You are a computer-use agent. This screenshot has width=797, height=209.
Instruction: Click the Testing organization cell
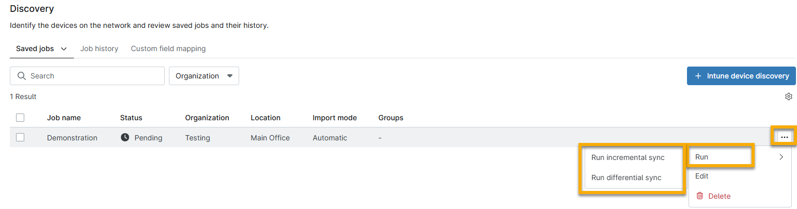pyautogui.click(x=198, y=138)
